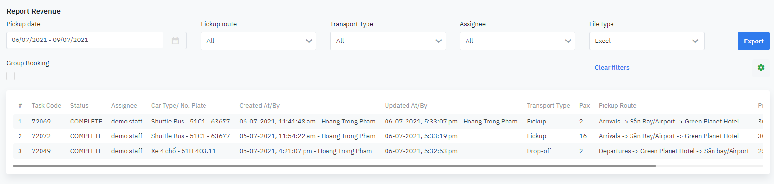Image resolution: width=774 pixels, height=184 pixels.
Task: Click the horizontal table scrollbar
Action: point(334,166)
